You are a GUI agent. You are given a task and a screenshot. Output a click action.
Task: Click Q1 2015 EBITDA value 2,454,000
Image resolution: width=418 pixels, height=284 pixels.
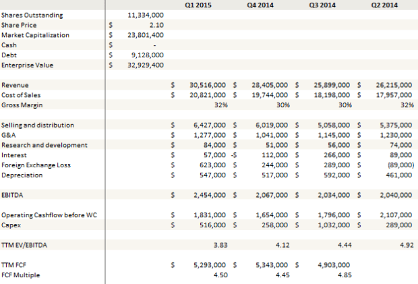click(x=210, y=194)
